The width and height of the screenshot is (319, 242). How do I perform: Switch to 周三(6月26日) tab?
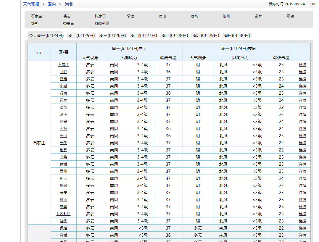pyautogui.click(x=112, y=36)
